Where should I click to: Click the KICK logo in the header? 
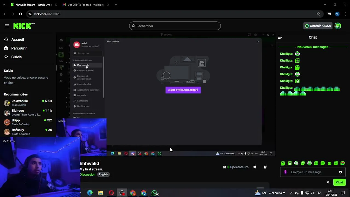(x=24, y=26)
